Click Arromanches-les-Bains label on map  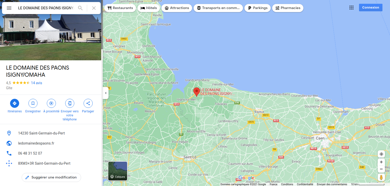[274, 94]
